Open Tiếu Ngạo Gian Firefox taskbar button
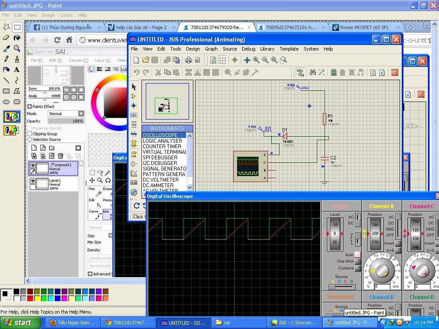 coord(72,323)
